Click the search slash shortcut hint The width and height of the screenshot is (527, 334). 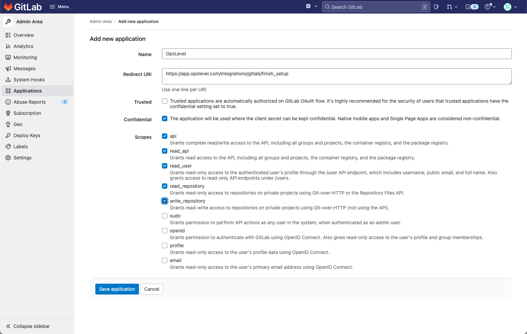(425, 7)
